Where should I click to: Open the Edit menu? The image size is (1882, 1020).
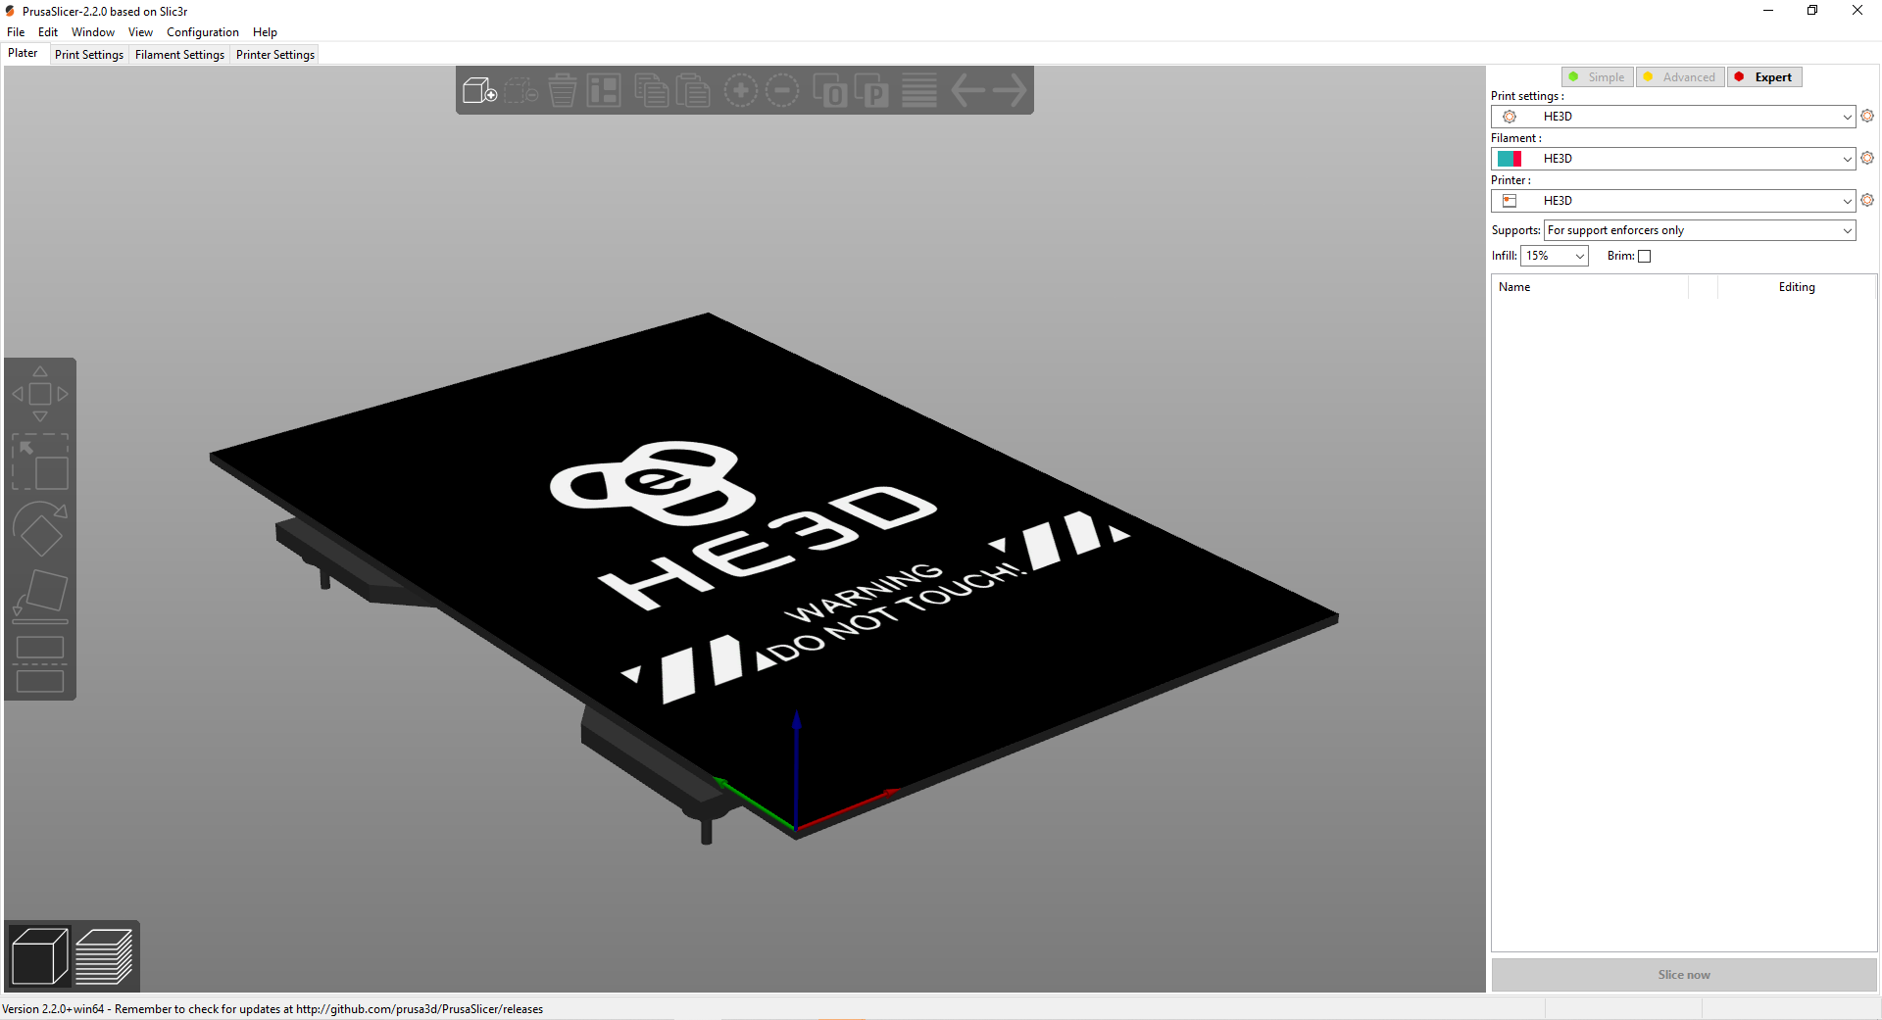tap(48, 32)
